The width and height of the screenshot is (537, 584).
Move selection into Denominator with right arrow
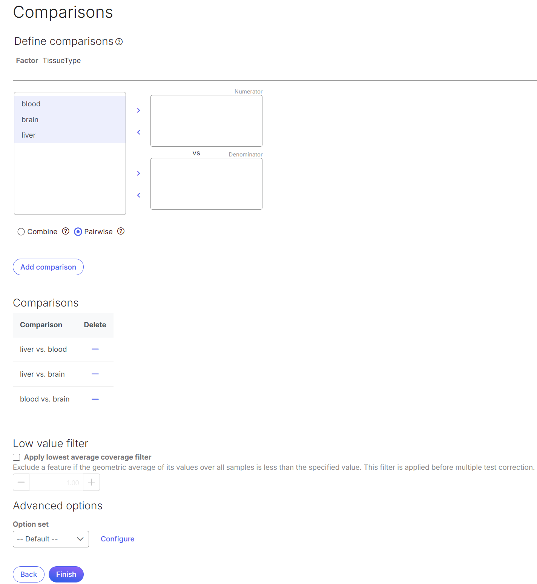coord(138,173)
